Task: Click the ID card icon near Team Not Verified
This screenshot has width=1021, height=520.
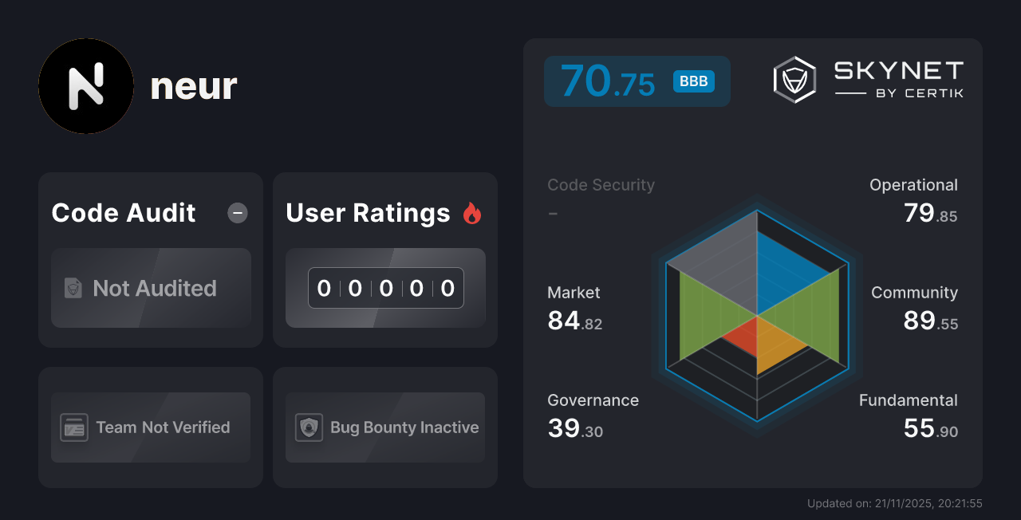Action: pyautogui.click(x=74, y=427)
